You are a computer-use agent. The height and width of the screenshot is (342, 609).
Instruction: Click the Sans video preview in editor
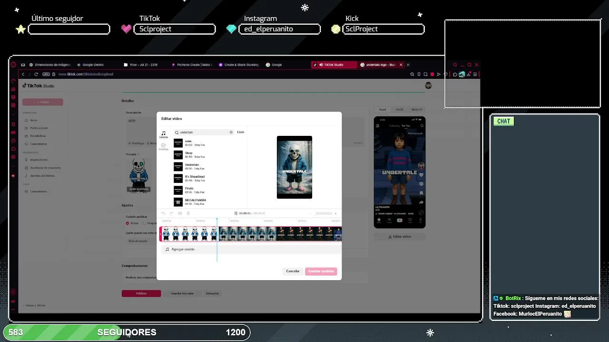[x=295, y=167]
